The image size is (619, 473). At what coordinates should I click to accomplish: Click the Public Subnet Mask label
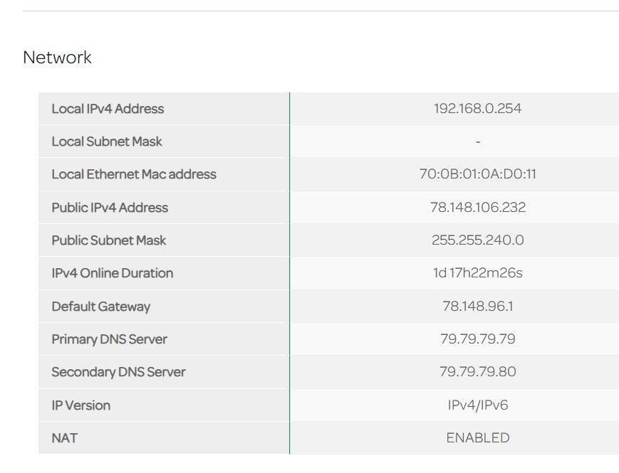click(109, 240)
